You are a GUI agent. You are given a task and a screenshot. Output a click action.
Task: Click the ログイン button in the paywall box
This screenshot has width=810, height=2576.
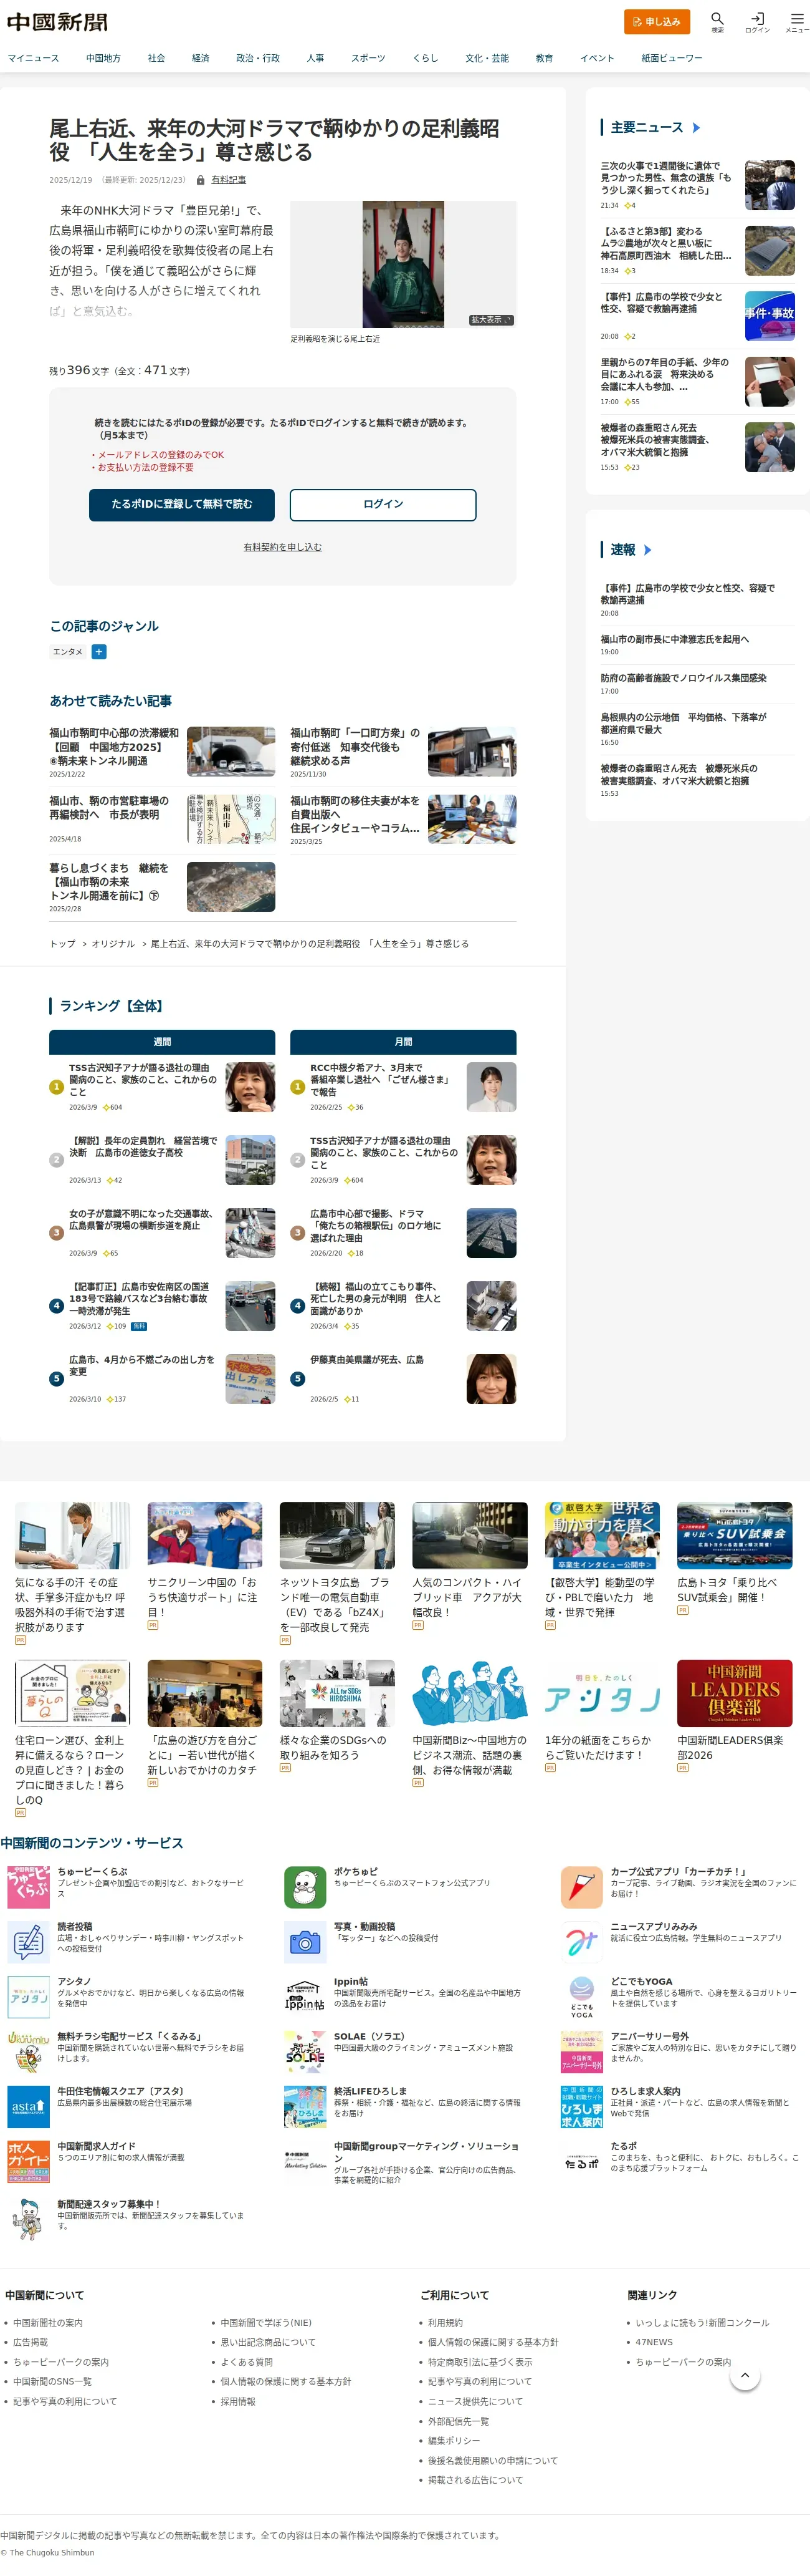click(x=384, y=504)
